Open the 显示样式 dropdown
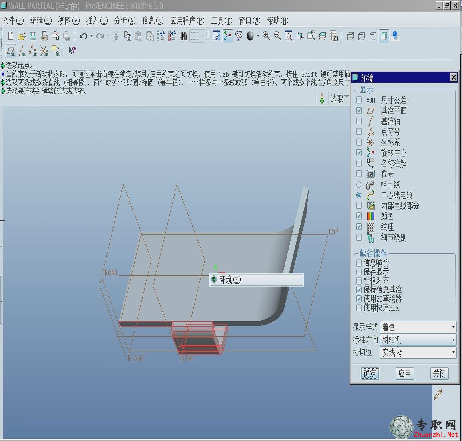The height and width of the screenshot is (441, 462). 418,327
